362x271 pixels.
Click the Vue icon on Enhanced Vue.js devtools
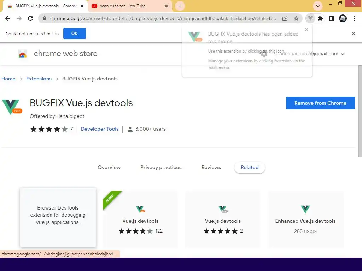[x=305, y=209]
